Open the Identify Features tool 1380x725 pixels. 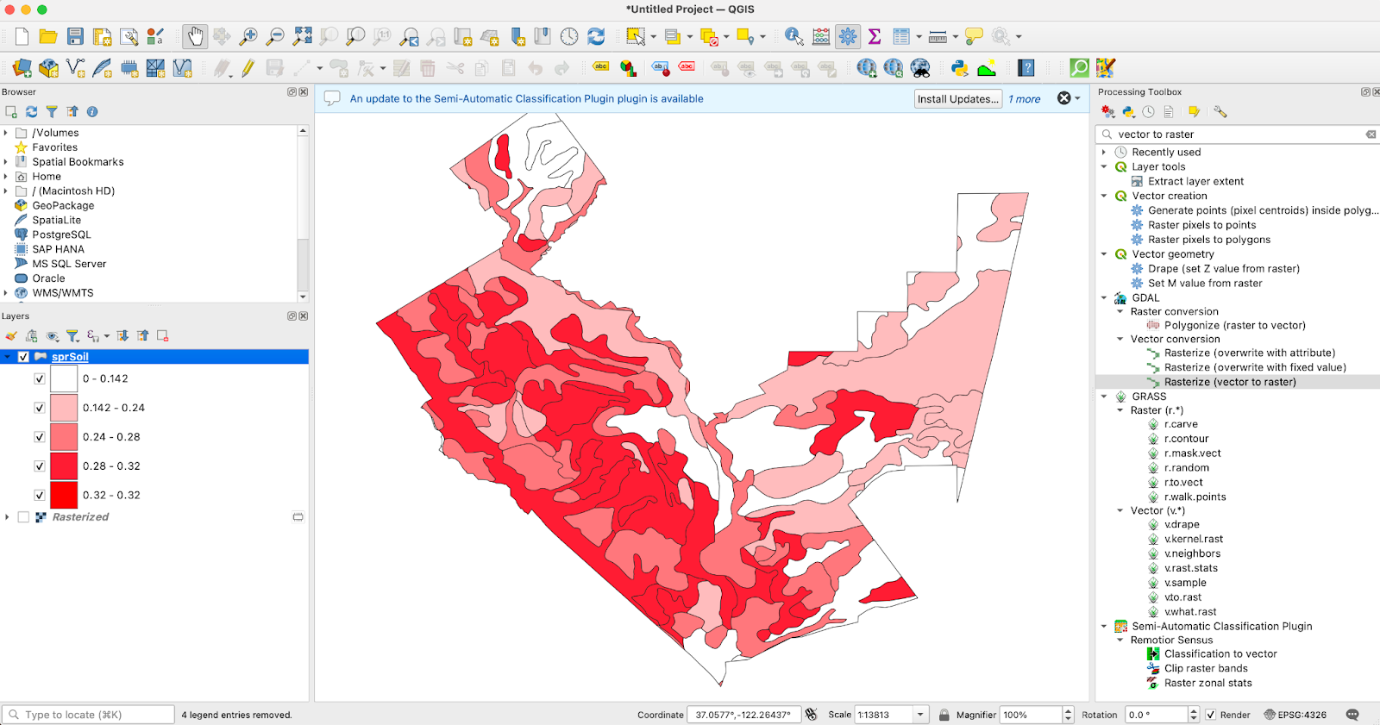coord(793,36)
